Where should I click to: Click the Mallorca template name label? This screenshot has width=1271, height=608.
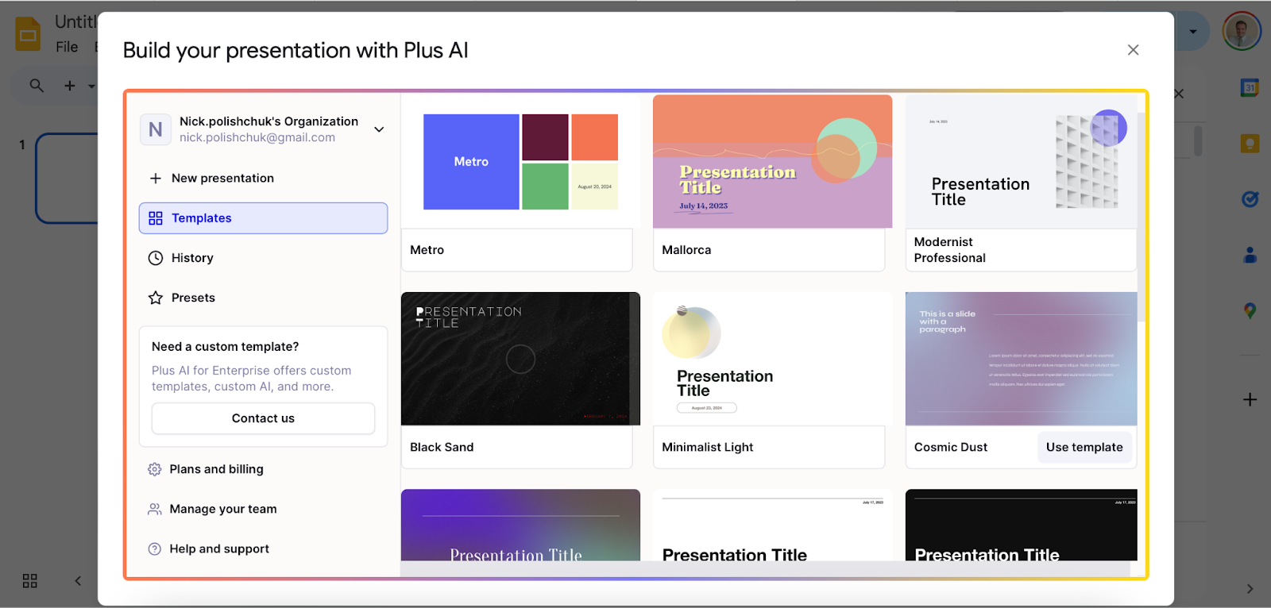pyautogui.click(x=686, y=250)
